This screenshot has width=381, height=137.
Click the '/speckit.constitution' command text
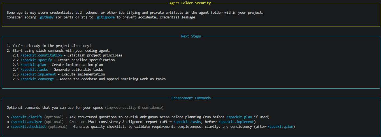click(41, 55)
